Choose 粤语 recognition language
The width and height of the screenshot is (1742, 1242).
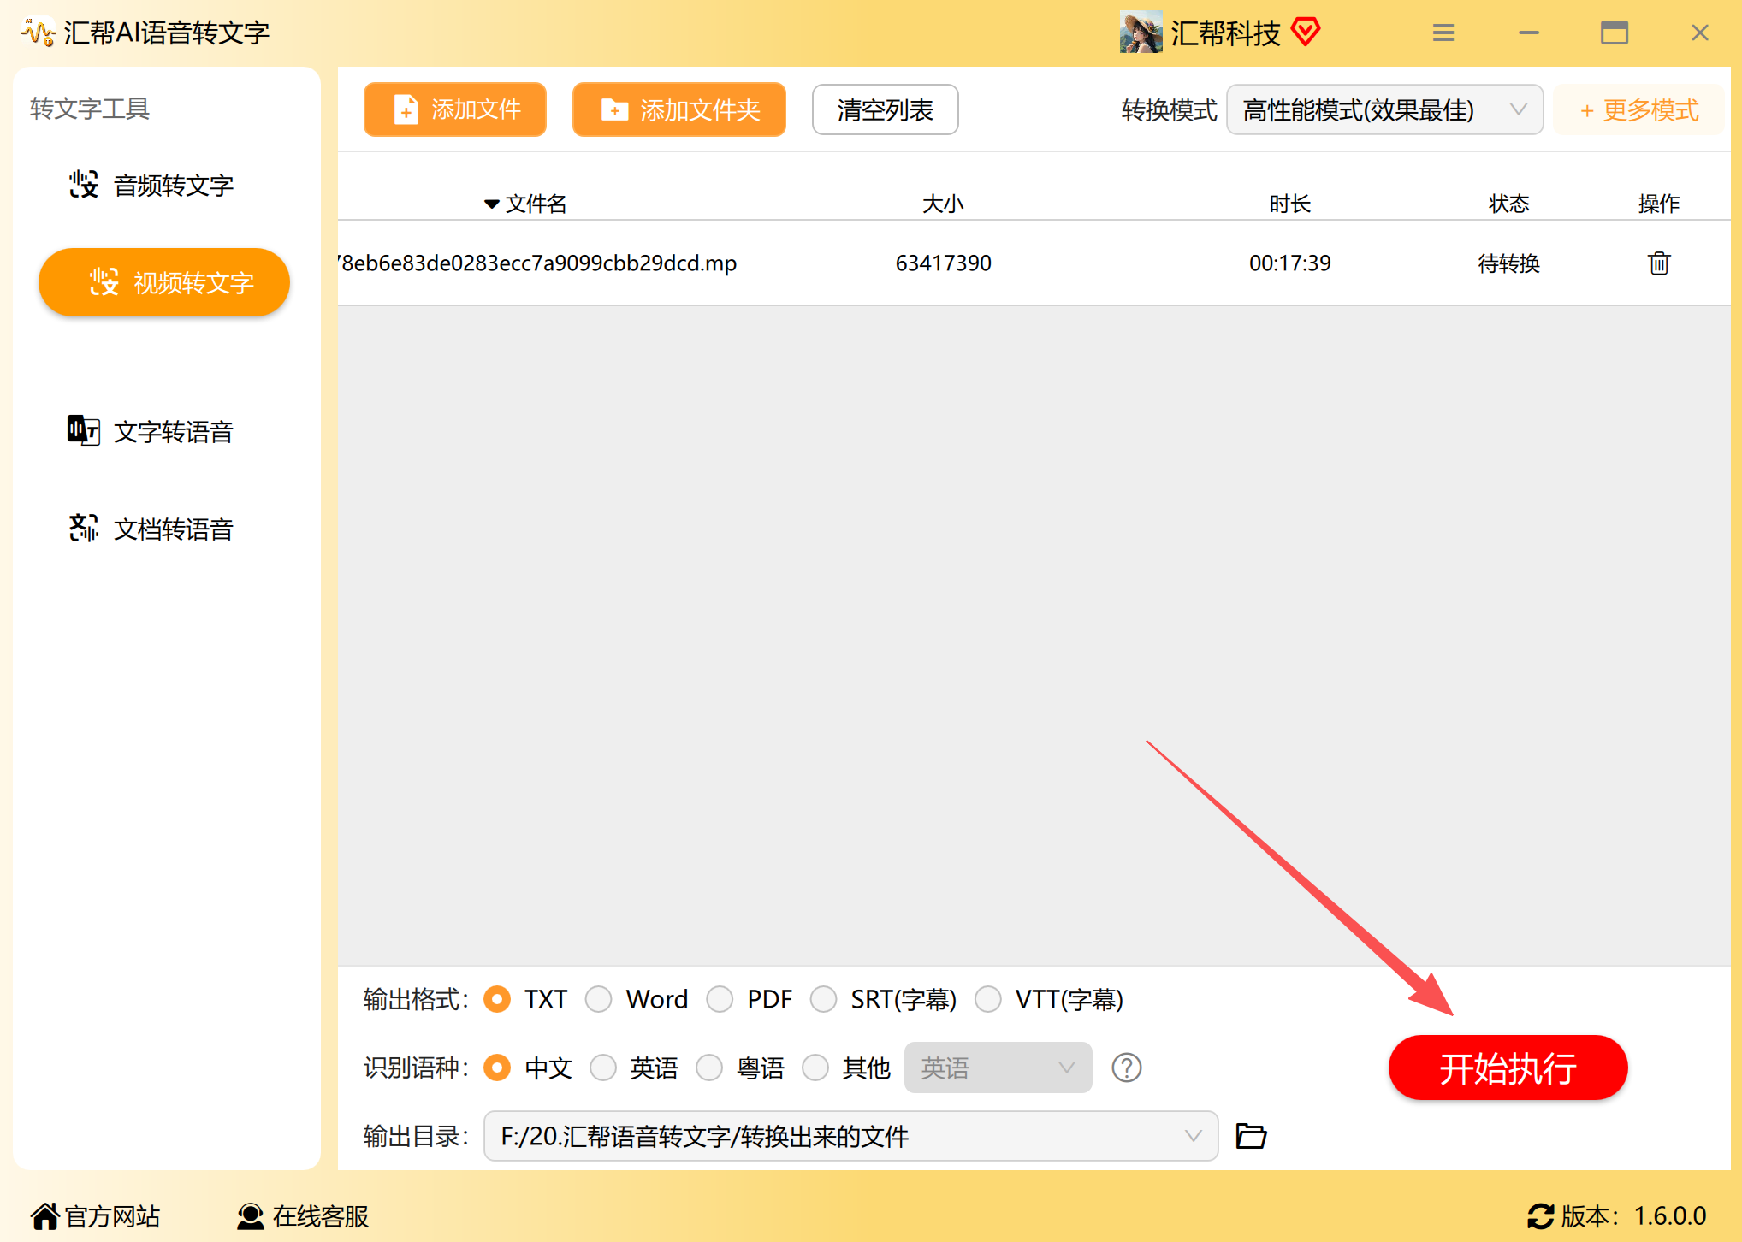tap(709, 1068)
